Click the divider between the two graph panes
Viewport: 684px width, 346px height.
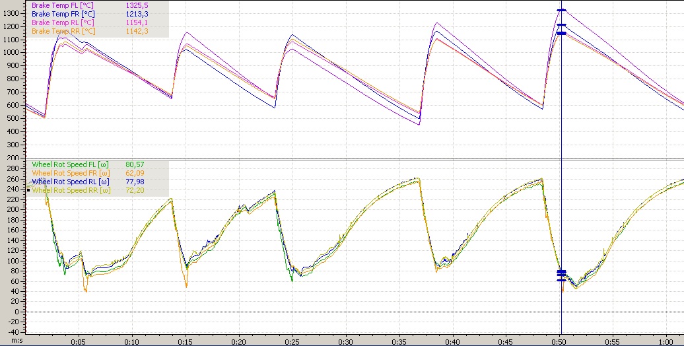342,158
